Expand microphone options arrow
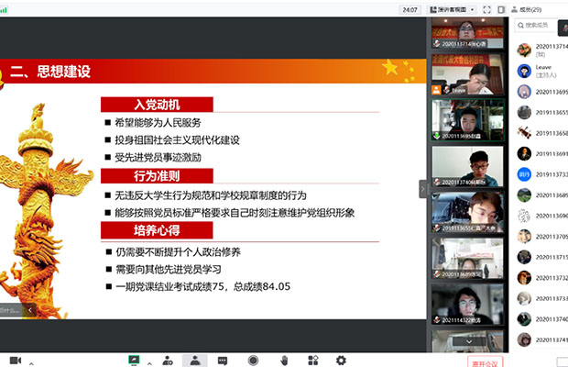568x367 pixels. point(31,361)
